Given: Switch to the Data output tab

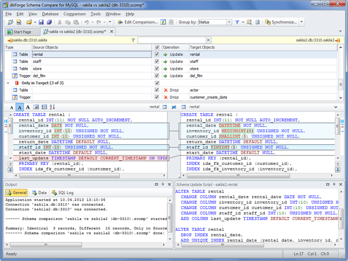Looking at the screenshot, I should [x=39, y=192].
